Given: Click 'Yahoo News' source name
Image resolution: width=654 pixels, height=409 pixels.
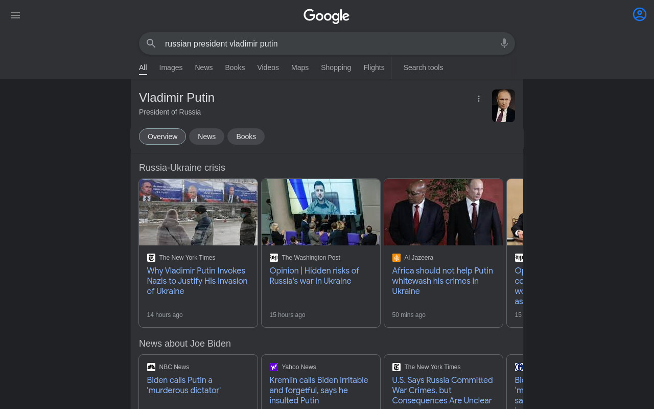Looking at the screenshot, I should click(299, 367).
